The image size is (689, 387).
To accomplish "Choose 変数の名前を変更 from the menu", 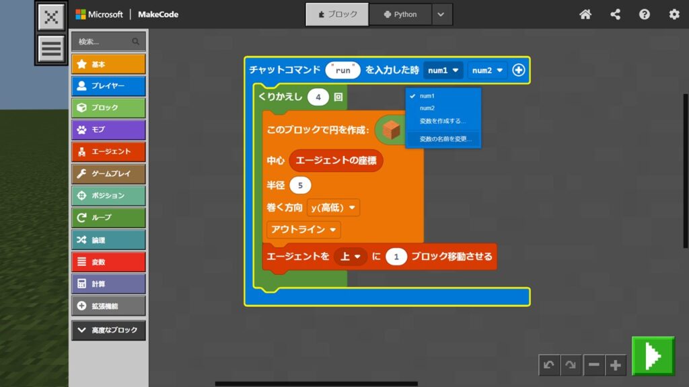I will pos(445,139).
